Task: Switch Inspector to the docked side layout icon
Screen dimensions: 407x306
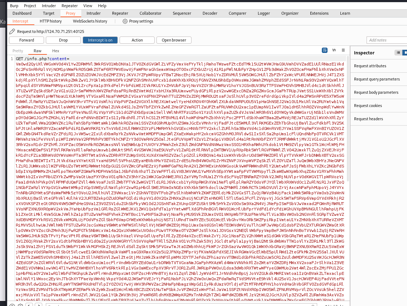Action: pyautogui.click(x=404, y=53)
